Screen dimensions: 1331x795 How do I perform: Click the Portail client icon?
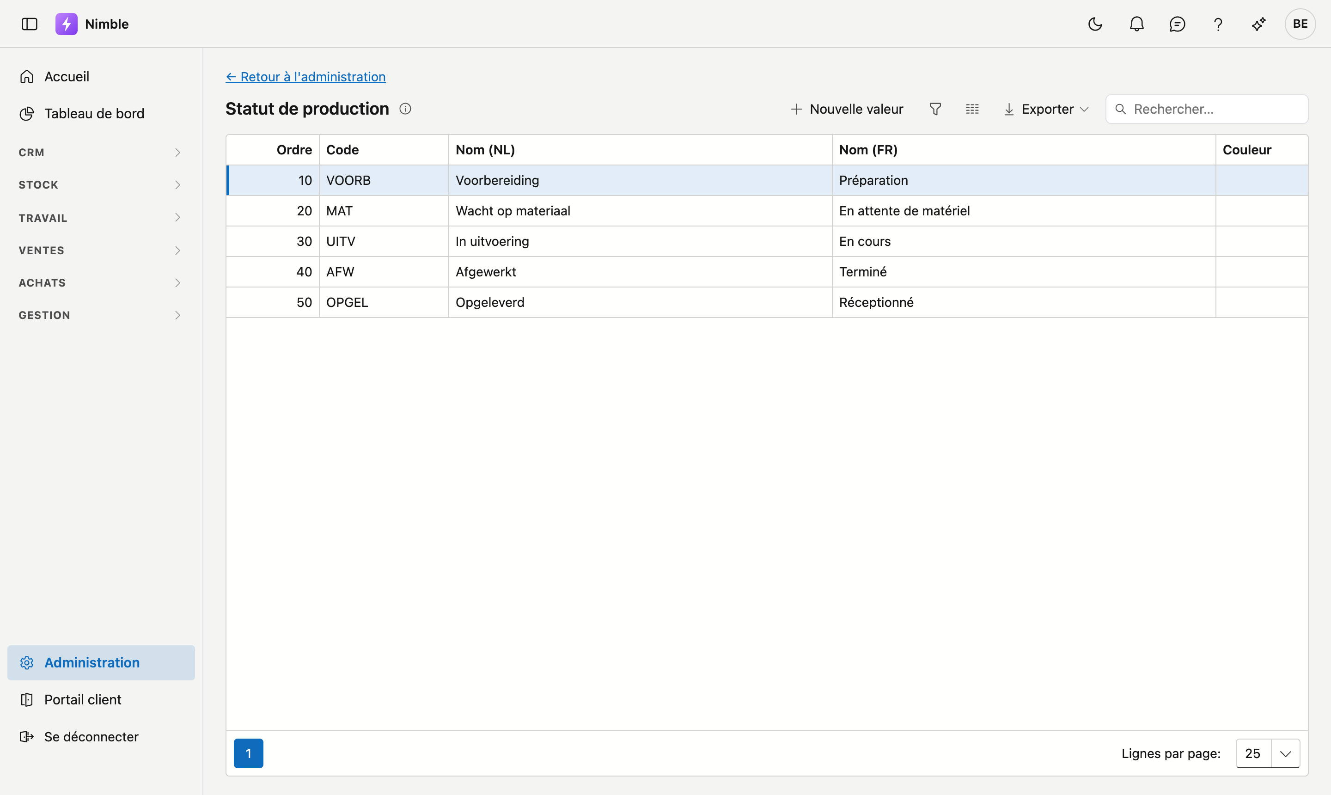(x=27, y=700)
